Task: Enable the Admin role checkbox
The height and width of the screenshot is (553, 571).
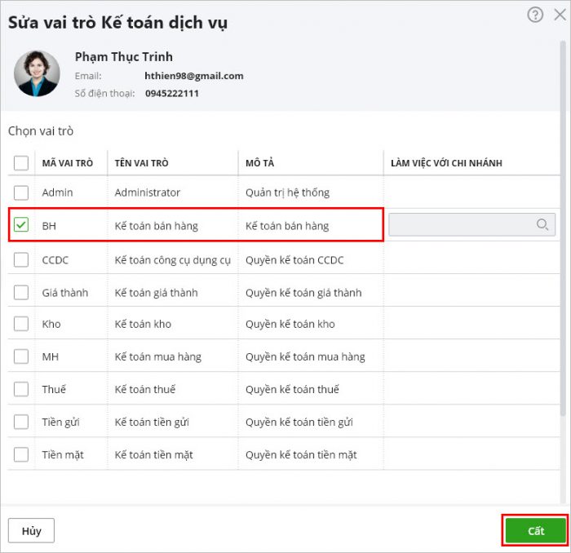Action: (x=21, y=192)
